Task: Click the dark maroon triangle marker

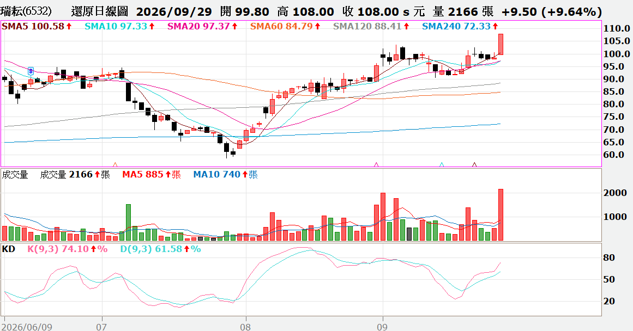Action: [474, 165]
